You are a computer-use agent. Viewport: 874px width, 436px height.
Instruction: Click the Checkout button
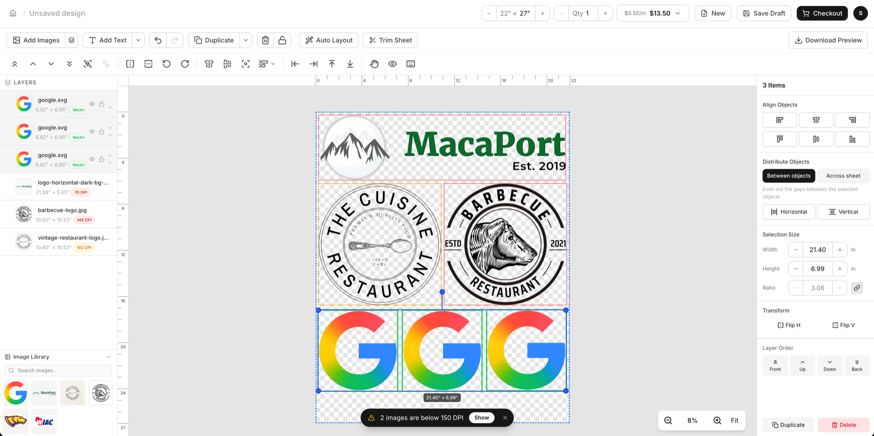(822, 13)
